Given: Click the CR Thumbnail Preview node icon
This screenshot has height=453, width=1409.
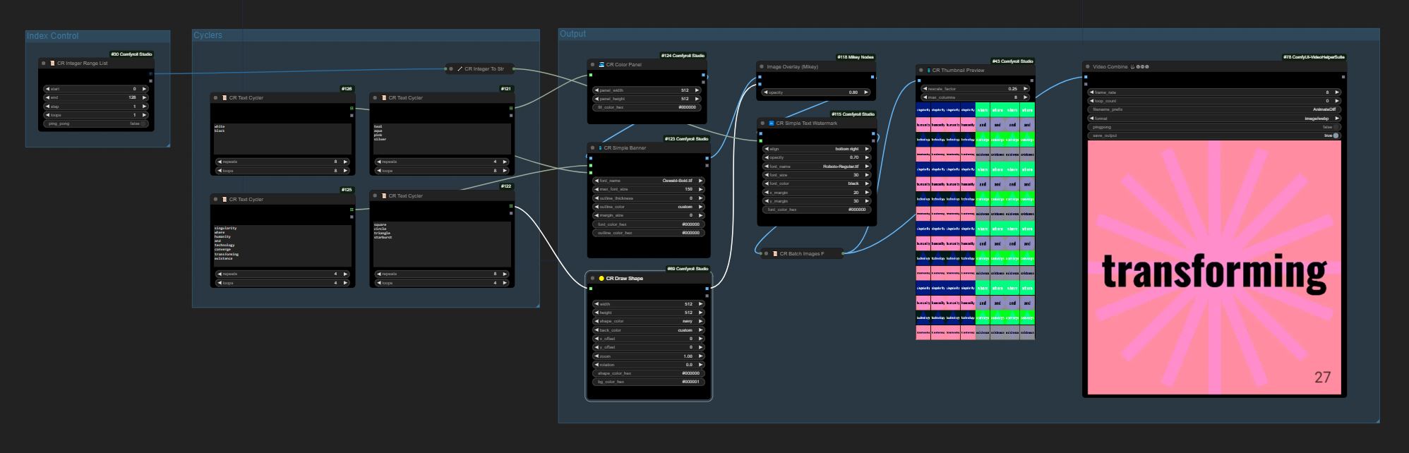Looking at the screenshot, I should (x=928, y=71).
